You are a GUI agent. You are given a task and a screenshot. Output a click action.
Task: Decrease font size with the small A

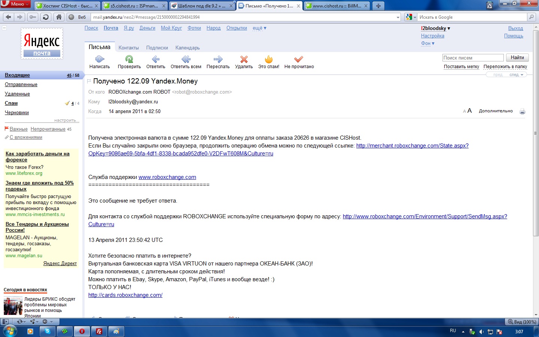coord(465,111)
